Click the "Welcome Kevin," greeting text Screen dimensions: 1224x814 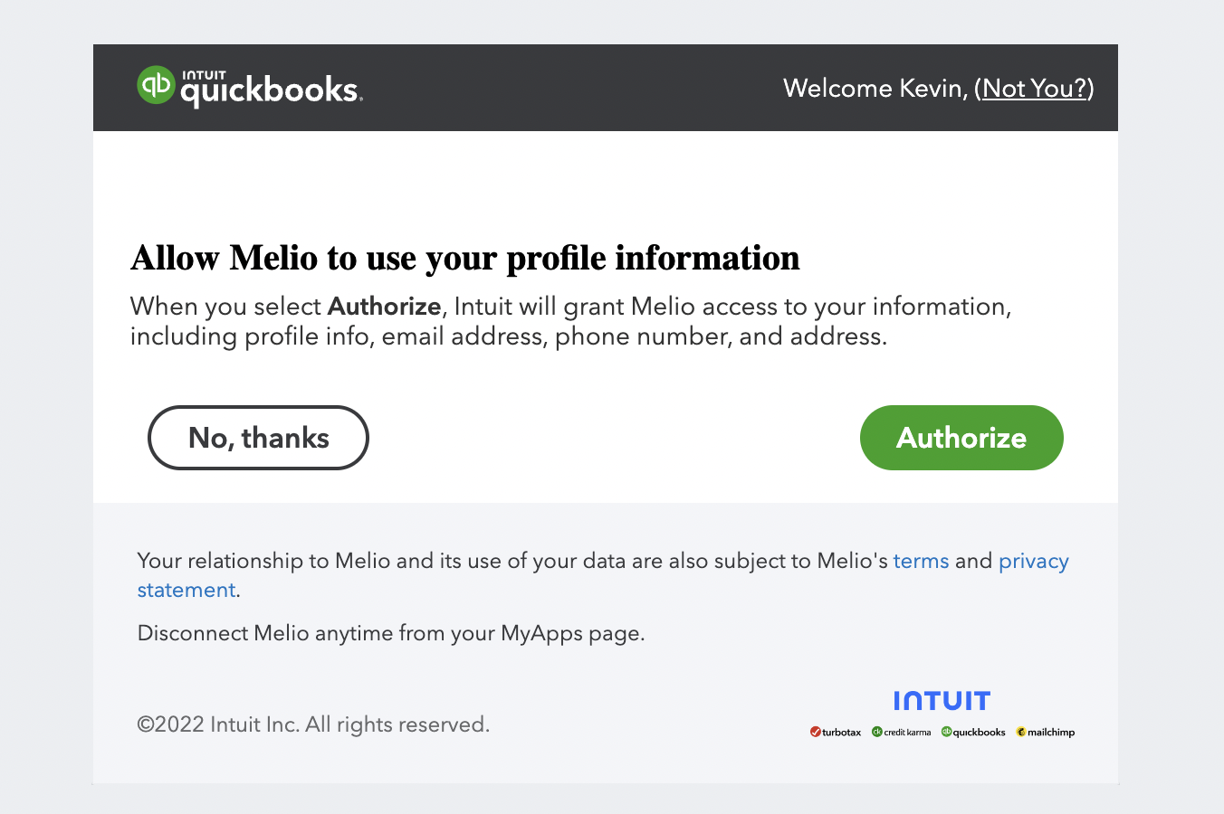point(875,89)
